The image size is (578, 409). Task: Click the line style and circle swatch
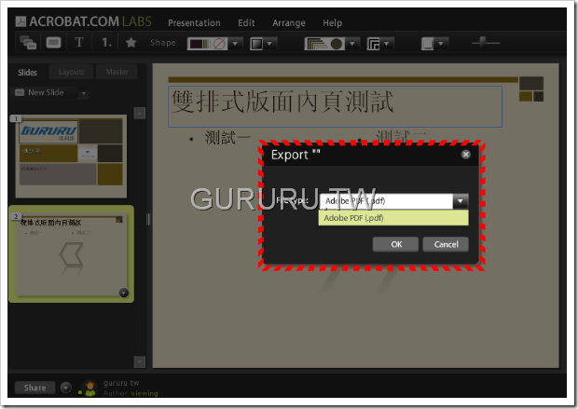coord(324,44)
